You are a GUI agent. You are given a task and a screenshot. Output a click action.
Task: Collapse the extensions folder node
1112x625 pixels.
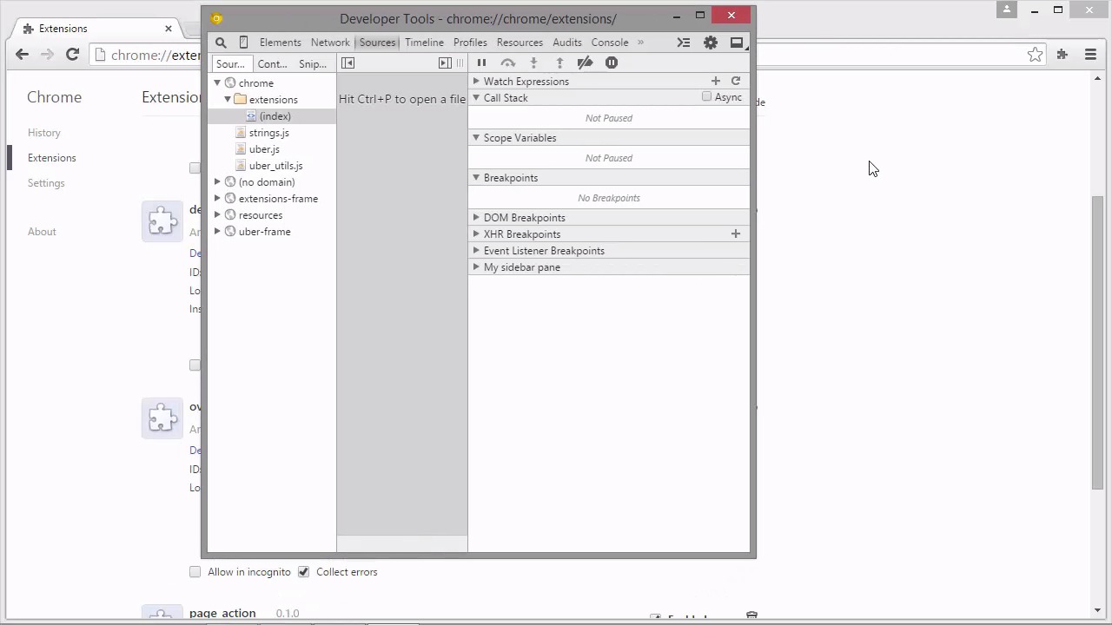(x=228, y=100)
